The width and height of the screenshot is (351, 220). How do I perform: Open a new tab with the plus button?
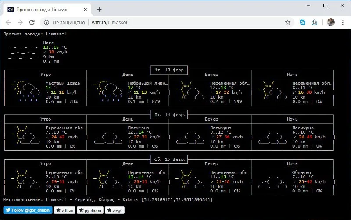[100, 10]
